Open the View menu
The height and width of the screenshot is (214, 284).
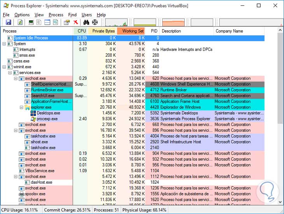pos(39,15)
